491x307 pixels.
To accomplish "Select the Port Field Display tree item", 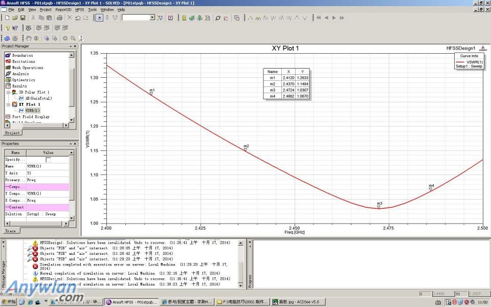I will coord(31,117).
